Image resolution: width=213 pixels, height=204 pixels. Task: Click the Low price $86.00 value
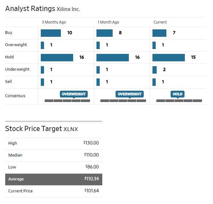coord(92,167)
